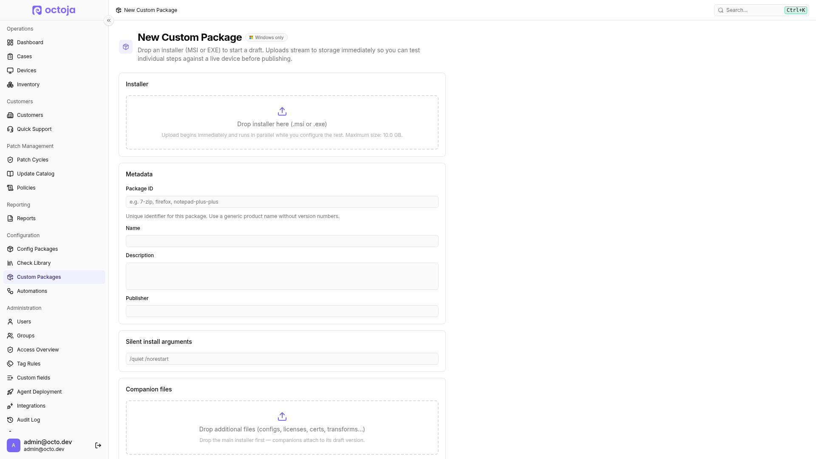Image resolution: width=816 pixels, height=459 pixels.
Task: Click into the Description text area
Action: click(x=282, y=276)
